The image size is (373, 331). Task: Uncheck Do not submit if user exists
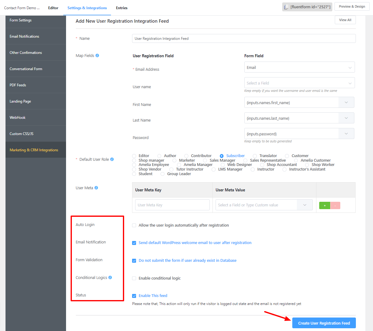[x=134, y=261]
